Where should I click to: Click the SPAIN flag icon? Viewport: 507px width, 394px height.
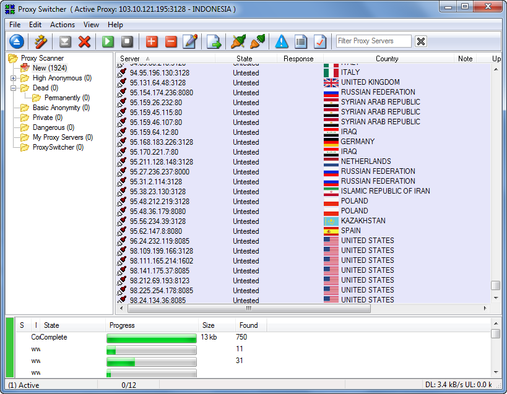331,231
